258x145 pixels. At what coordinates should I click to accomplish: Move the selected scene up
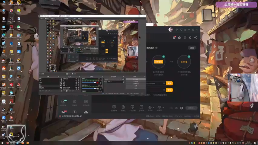[46, 91]
